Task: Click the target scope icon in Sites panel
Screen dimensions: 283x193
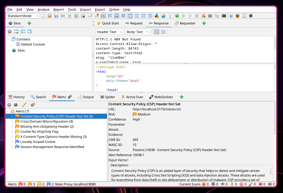Action: pyautogui.click(x=10, y=32)
